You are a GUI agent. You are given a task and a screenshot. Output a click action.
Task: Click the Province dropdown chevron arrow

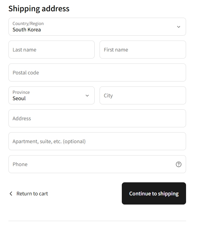(87, 96)
